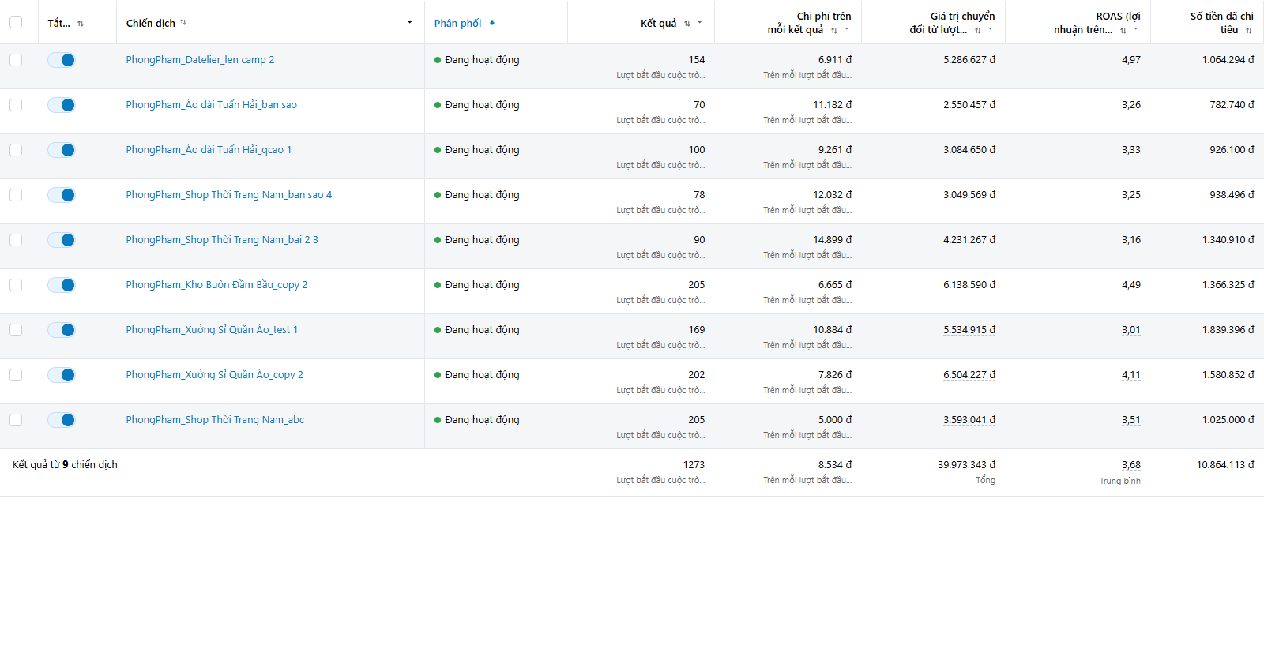Click the blue sort arrow beside Phân phối
The width and height of the screenshot is (1264, 671).
pyautogui.click(x=492, y=23)
